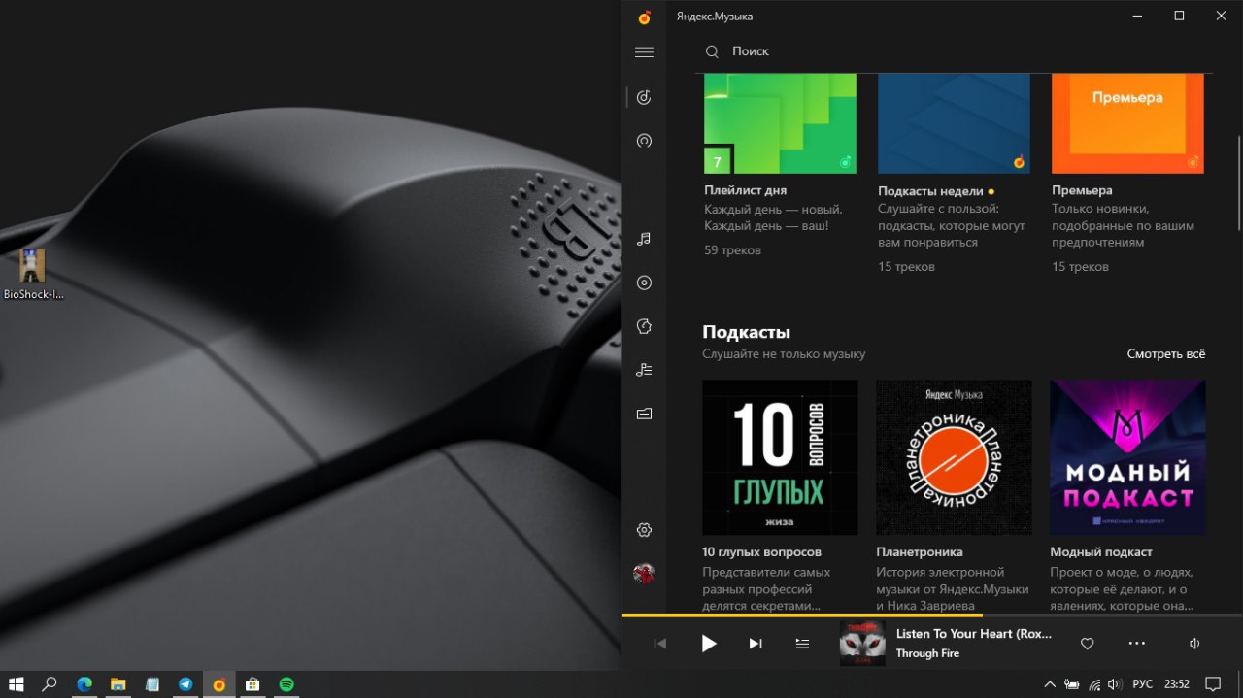Click 15 треков under Подкасты недели

coord(906,266)
